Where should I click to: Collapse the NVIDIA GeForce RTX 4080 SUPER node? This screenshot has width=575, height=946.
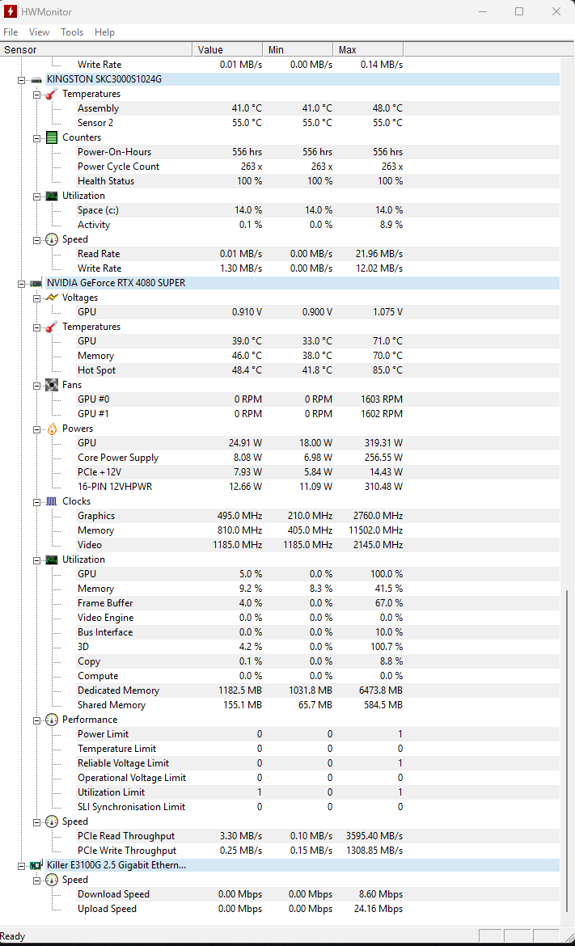coord(21,283)
